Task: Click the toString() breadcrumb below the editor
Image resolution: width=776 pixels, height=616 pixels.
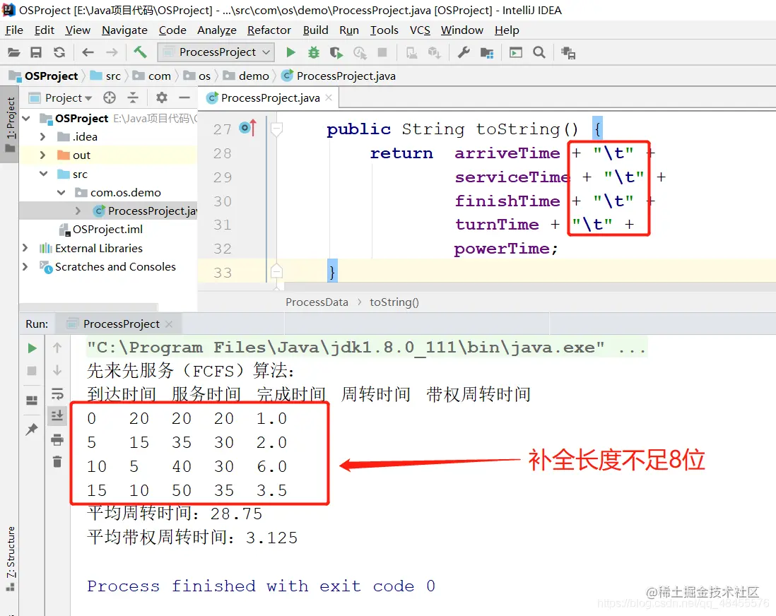Action: 394,302
